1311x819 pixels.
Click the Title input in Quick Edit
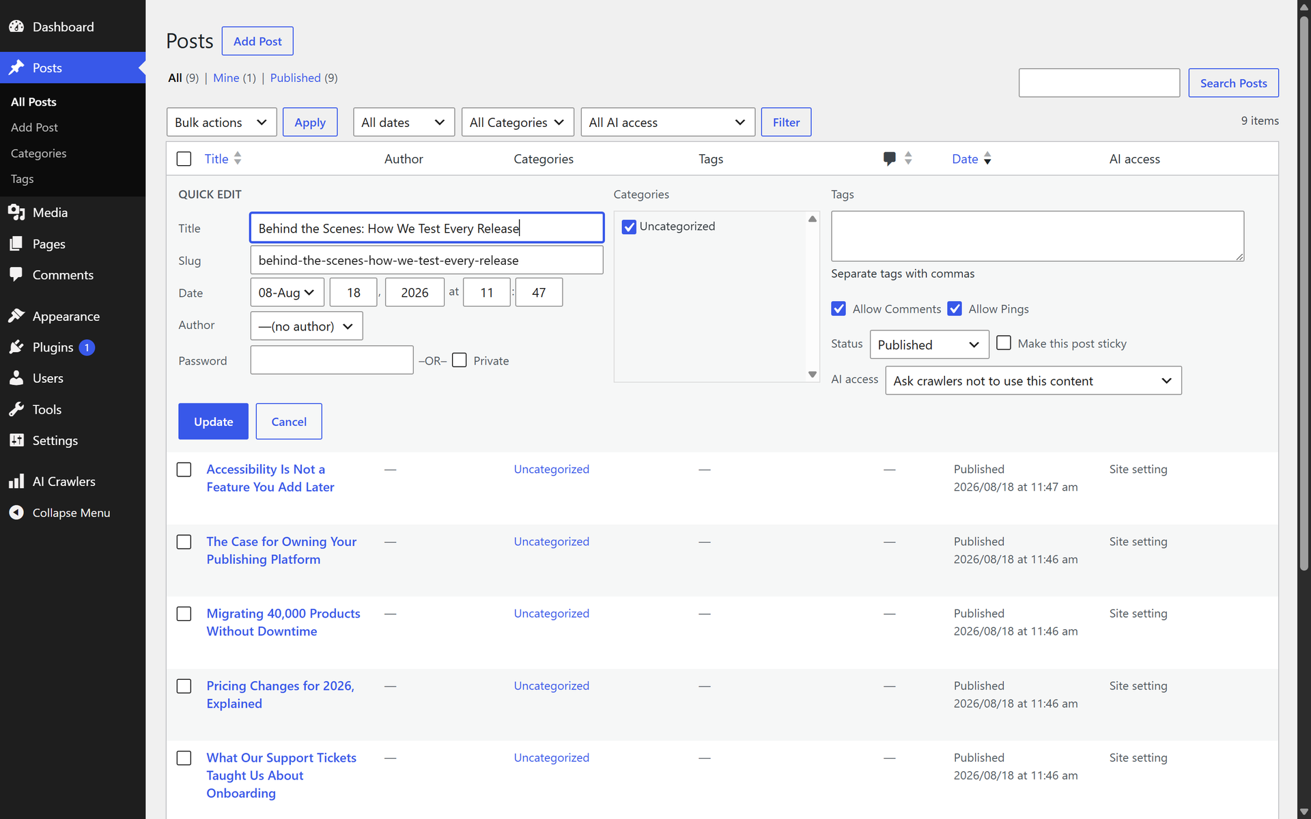pyautogui.click(x=427, y=228)
